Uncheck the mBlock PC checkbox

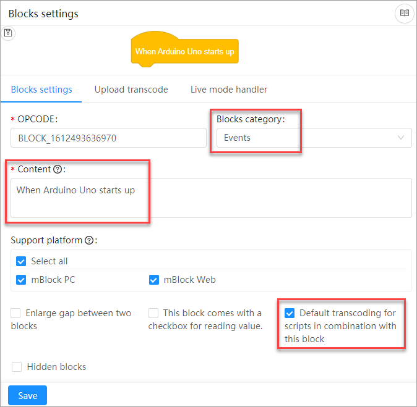click(22, 280)
